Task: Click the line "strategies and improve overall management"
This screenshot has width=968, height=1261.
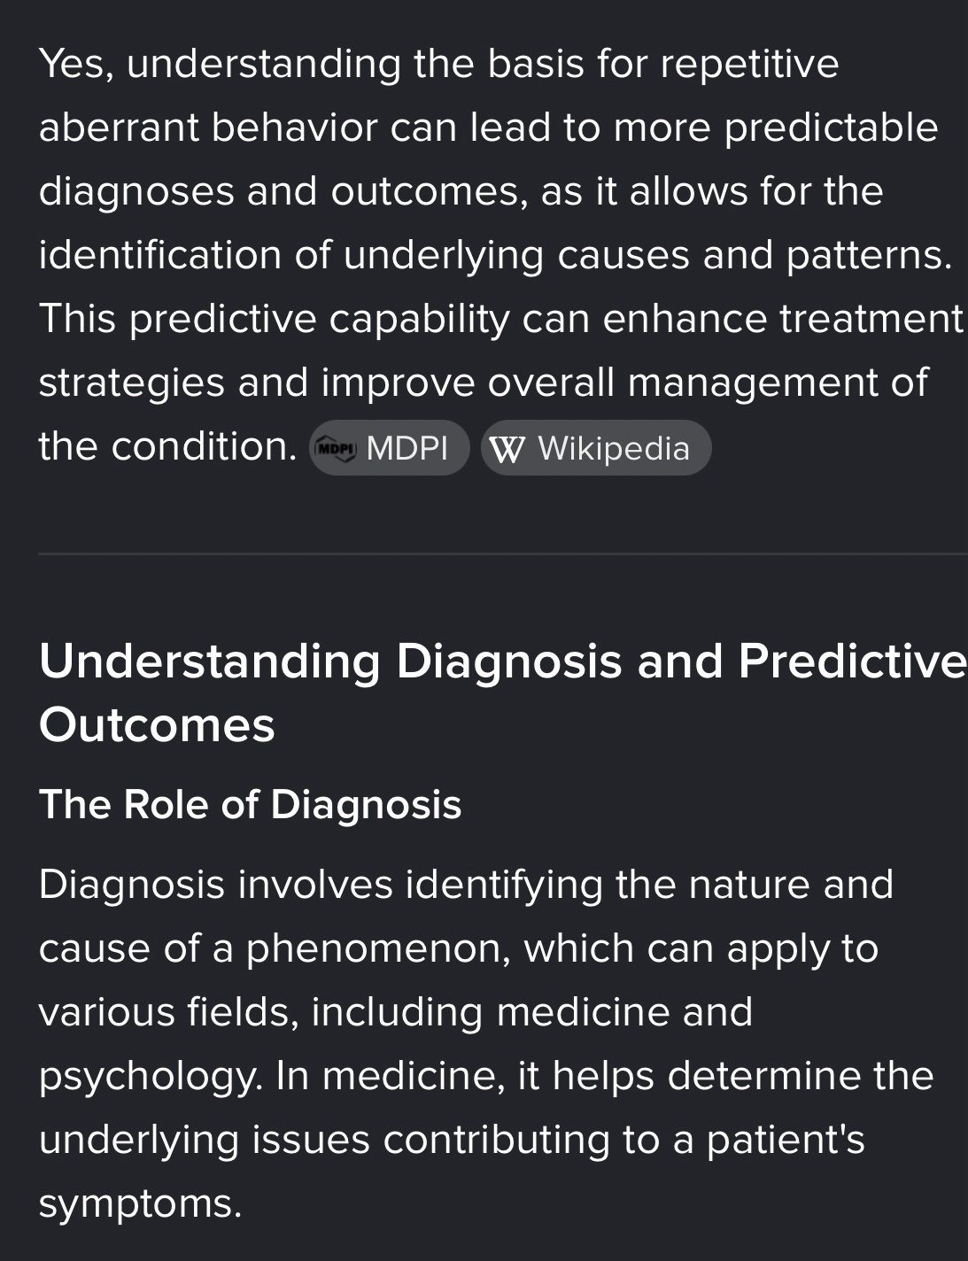Action: click(483, 383)
